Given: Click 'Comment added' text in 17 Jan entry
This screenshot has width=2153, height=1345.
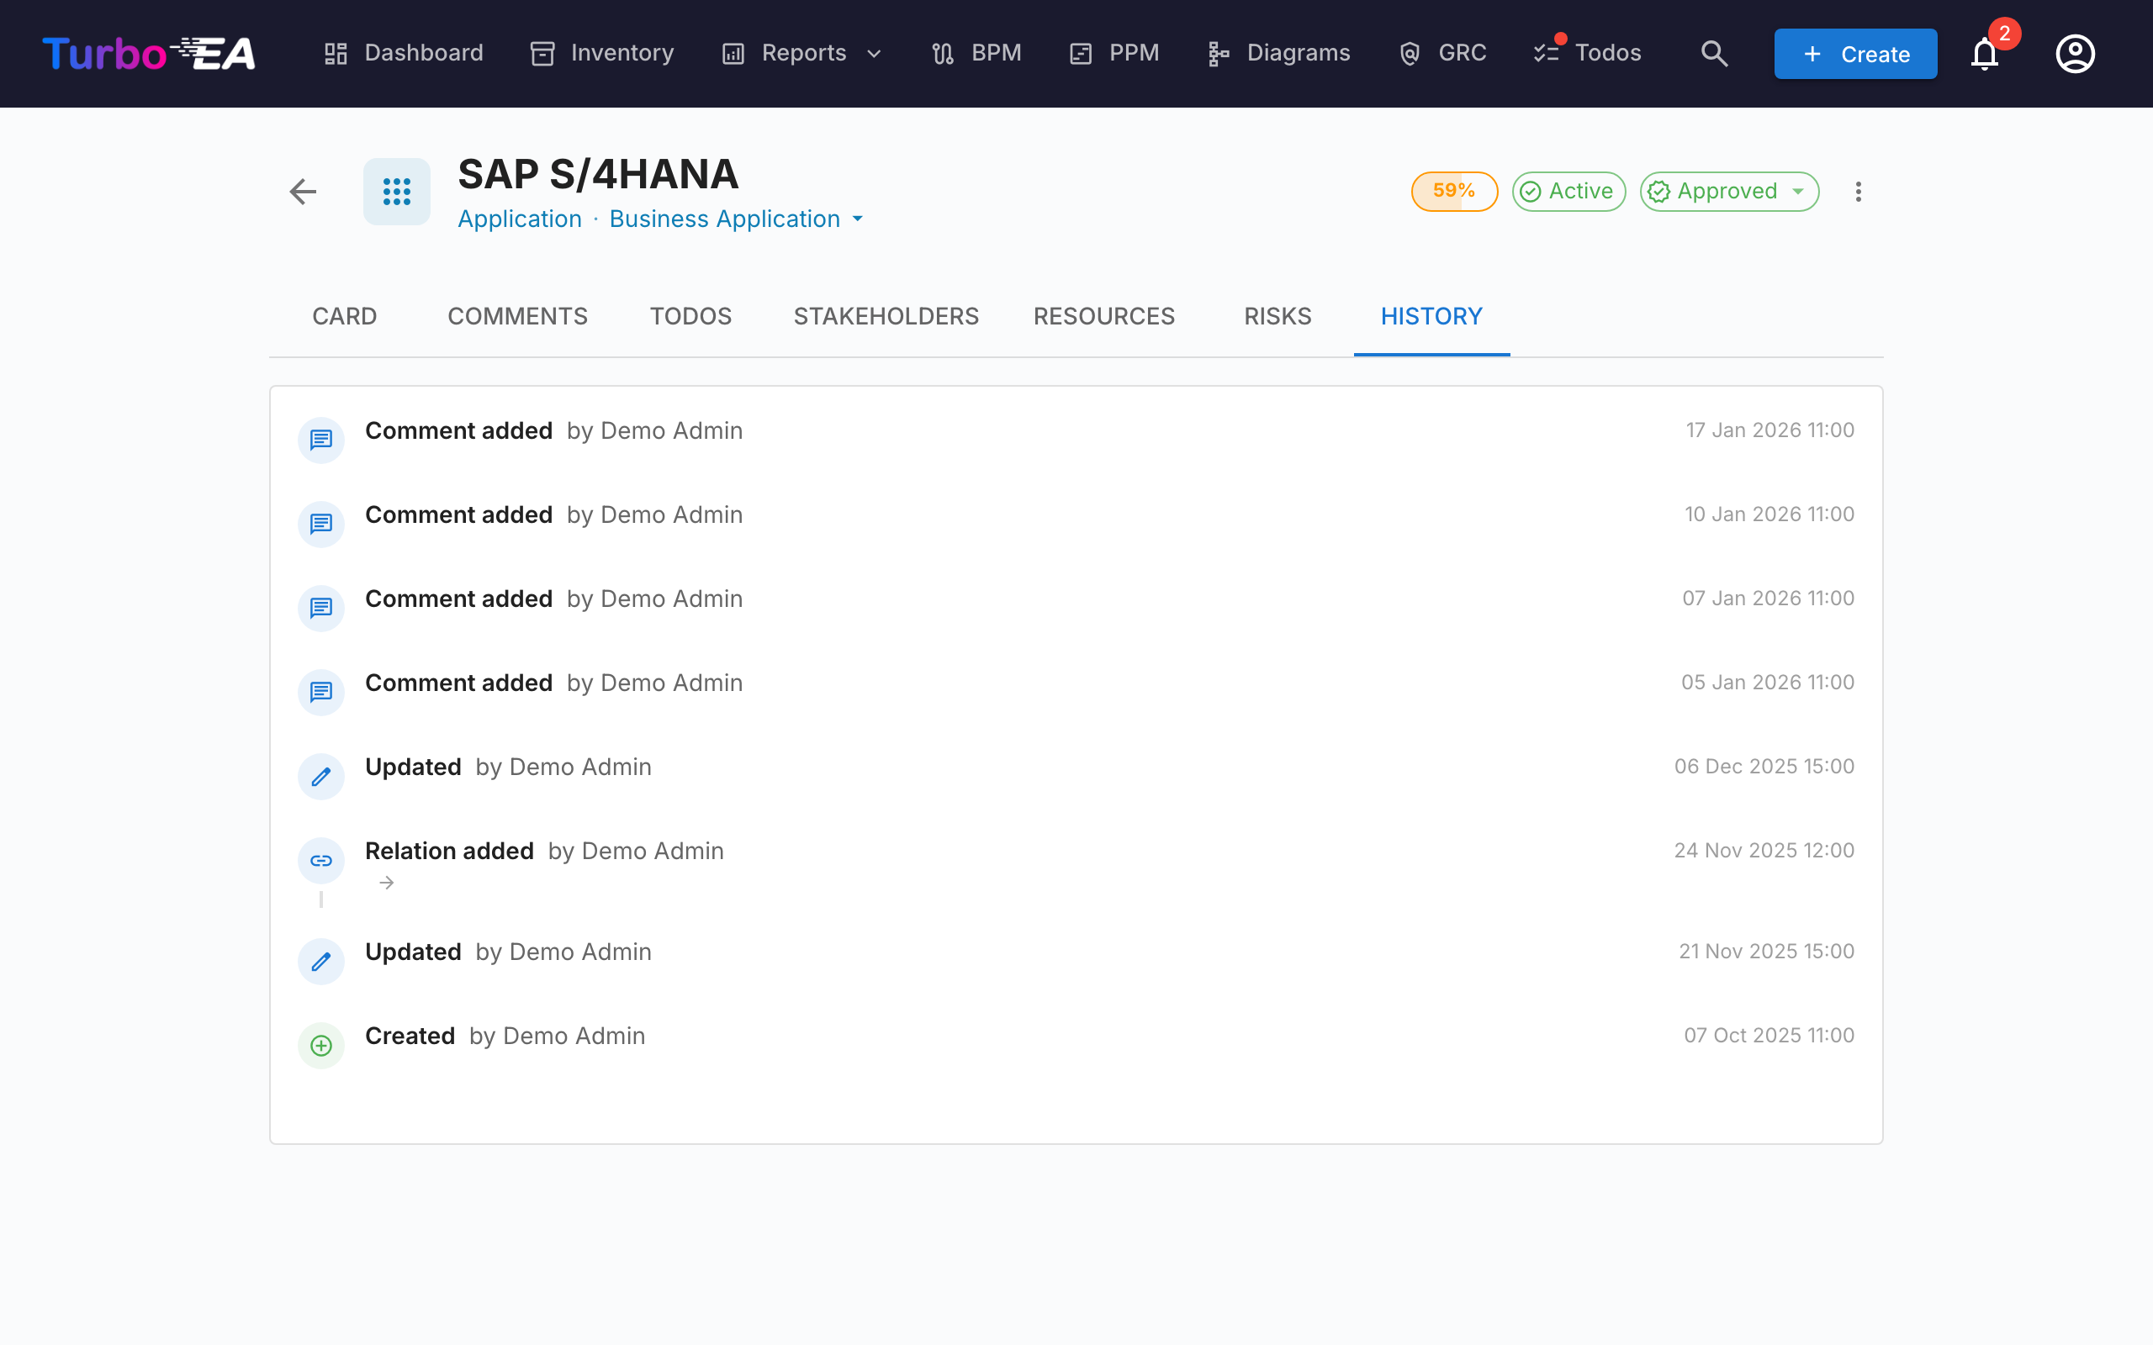Looking at the screenshot, I should (x=458, y=430).
